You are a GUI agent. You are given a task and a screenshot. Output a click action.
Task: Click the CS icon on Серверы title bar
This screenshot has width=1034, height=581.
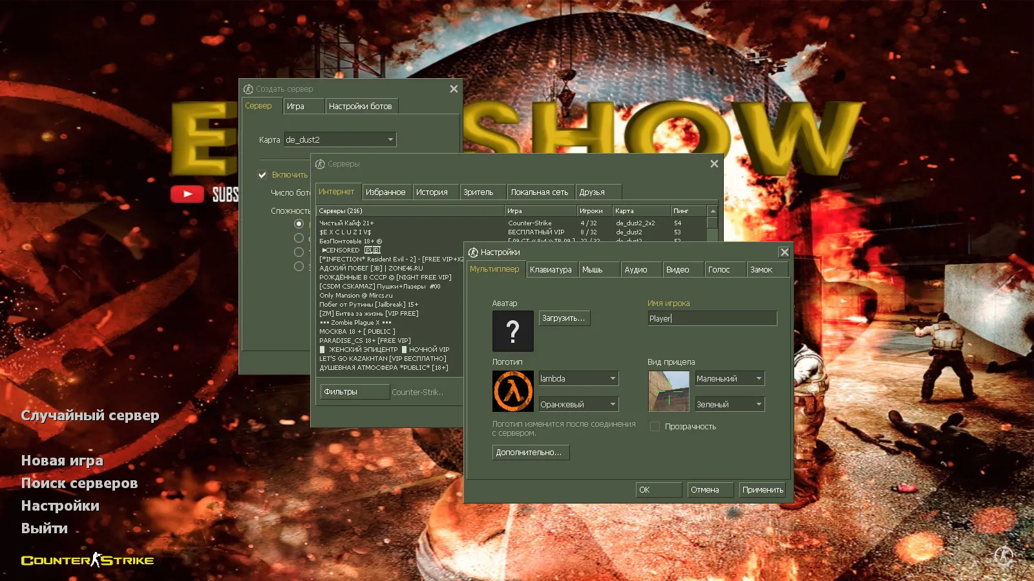[319, 164]
